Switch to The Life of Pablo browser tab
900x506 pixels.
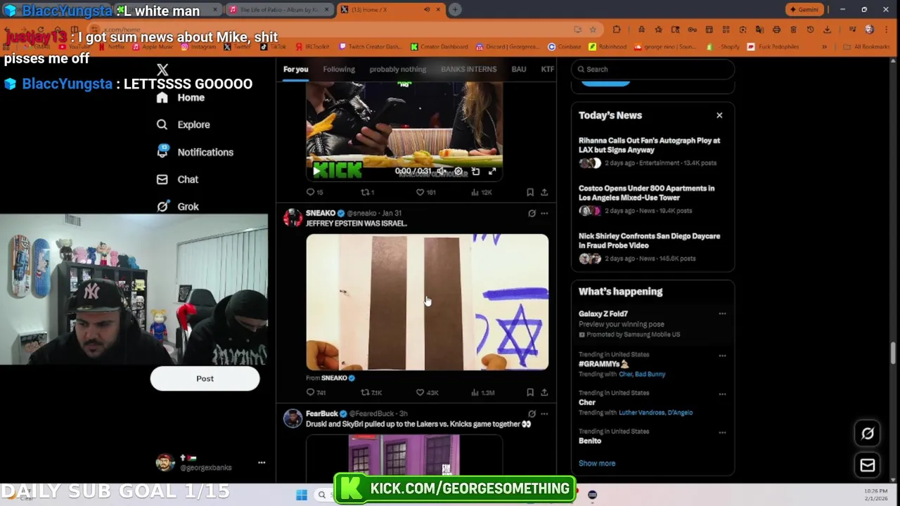(x=280, y=10)
